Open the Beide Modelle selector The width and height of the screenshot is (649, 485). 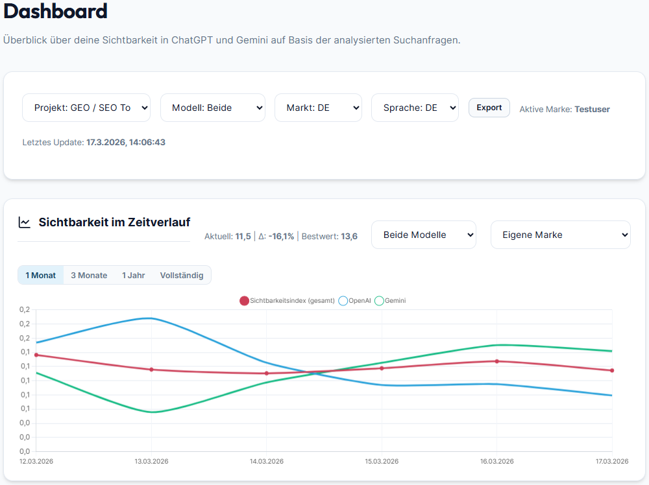(423, 235)
